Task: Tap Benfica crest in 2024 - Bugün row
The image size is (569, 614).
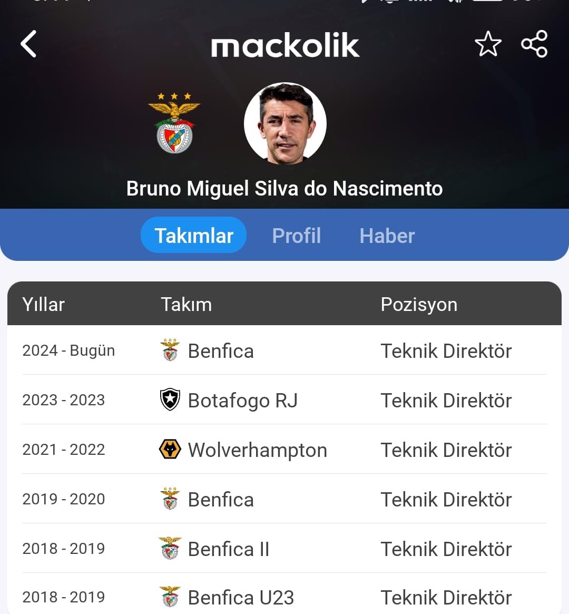Action: tap(170, 350)
